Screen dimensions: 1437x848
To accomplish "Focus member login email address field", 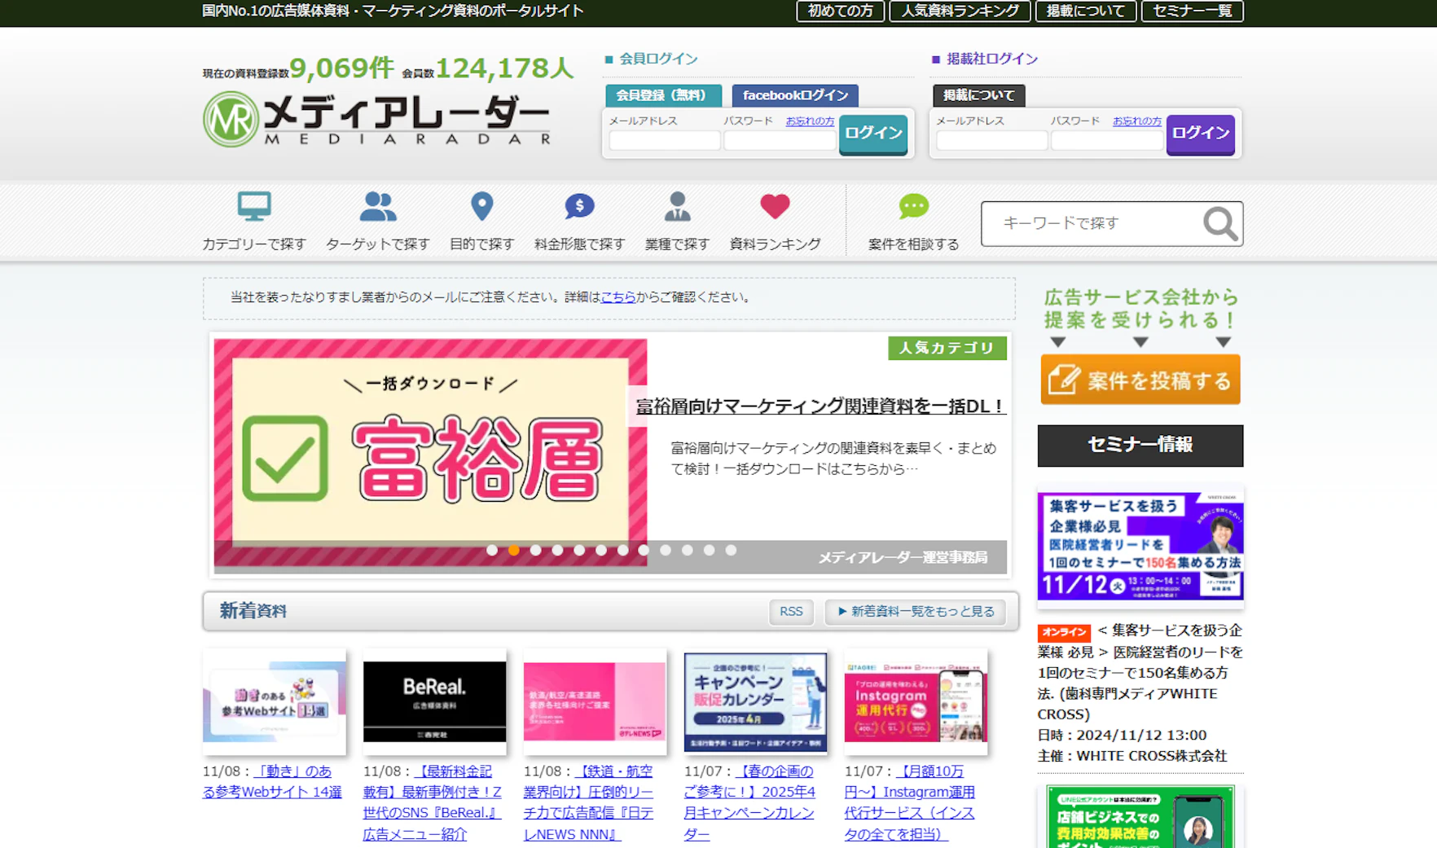I will coord(665,141).
